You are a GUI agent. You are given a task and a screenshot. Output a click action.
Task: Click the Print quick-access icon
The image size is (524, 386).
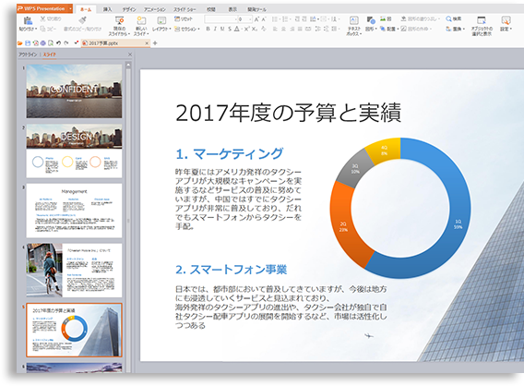click(42, 42)
